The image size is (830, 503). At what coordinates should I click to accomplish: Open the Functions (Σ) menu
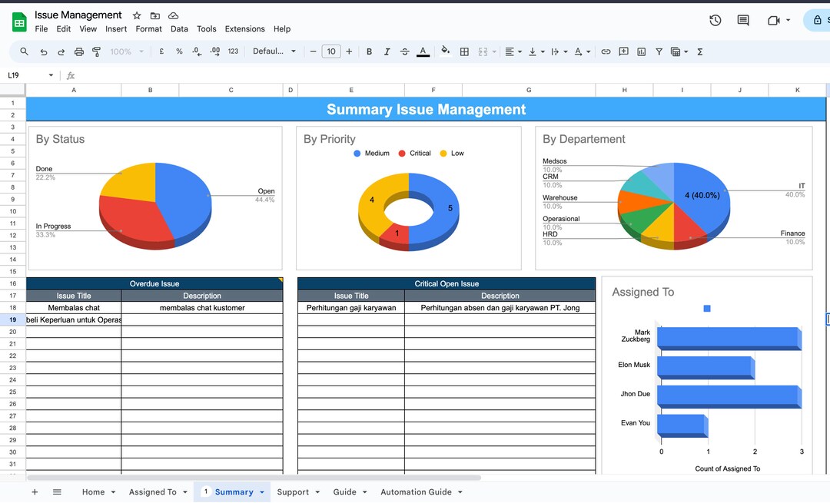699,51
